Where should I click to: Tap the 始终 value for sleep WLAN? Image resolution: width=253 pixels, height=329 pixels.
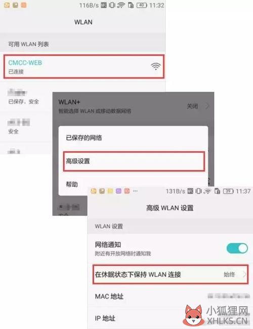tap(229, 274)
